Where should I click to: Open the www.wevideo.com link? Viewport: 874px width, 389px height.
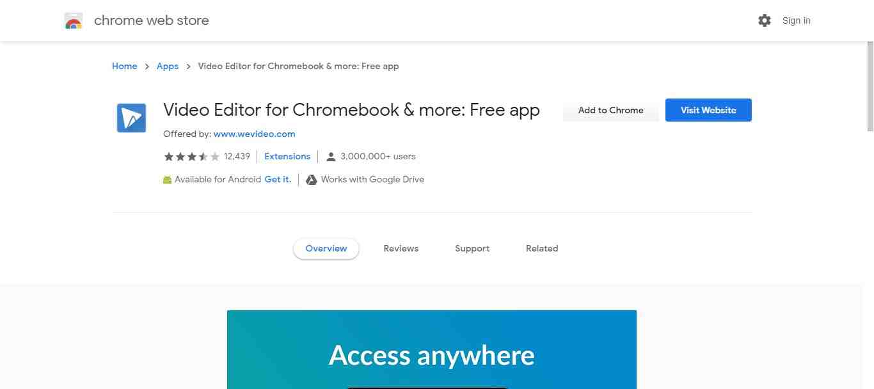254,134
